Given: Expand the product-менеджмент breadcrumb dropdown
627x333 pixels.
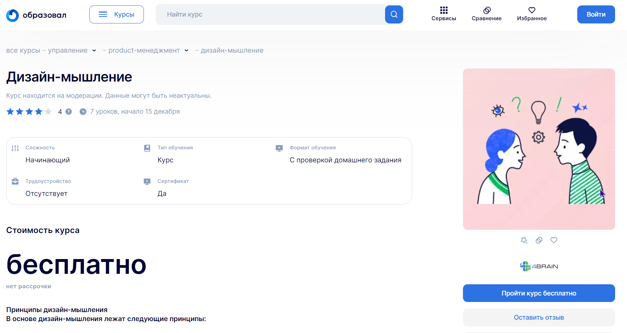Looking at the screenshot, I should tap(186, 51).
